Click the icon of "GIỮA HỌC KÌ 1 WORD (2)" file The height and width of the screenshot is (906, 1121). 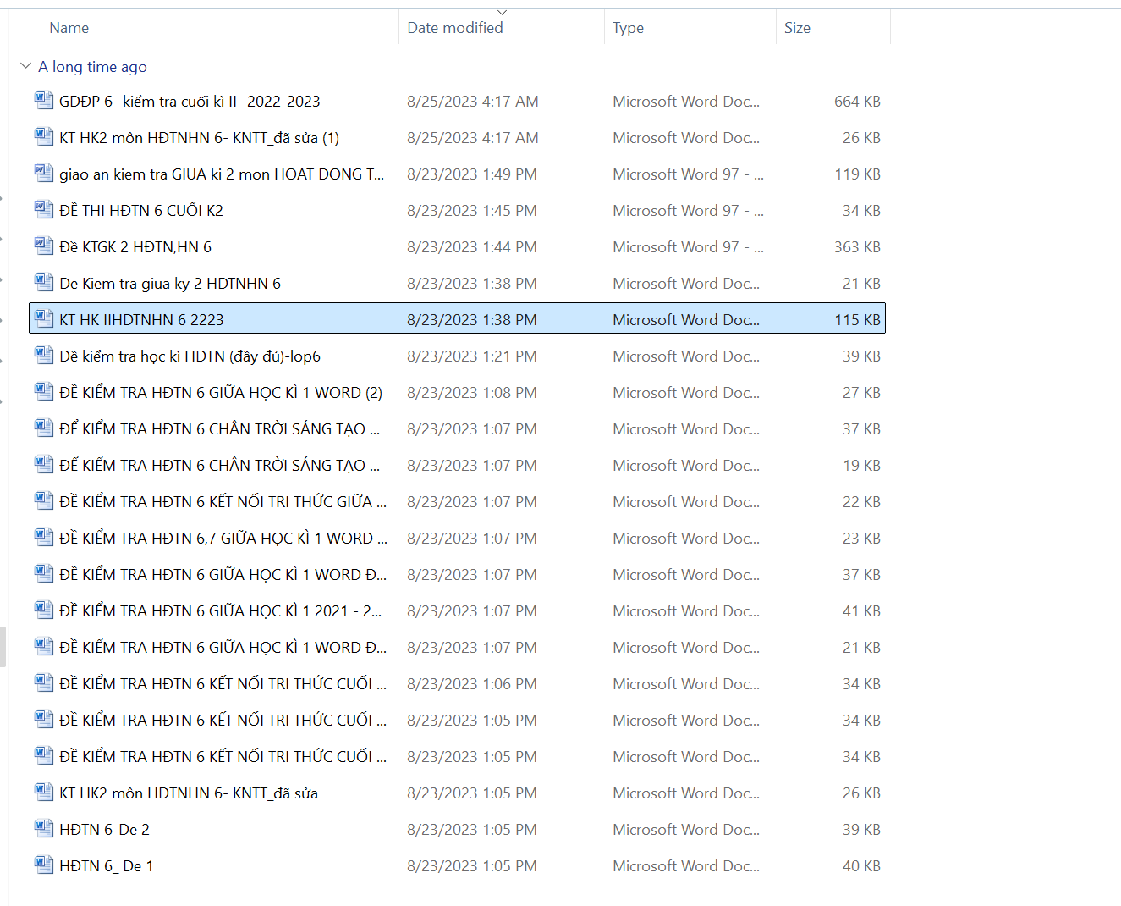(44, 392)
